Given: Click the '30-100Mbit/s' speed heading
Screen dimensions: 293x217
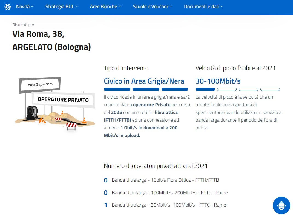Looking at the screenshot, I should [x=218, y=81].
